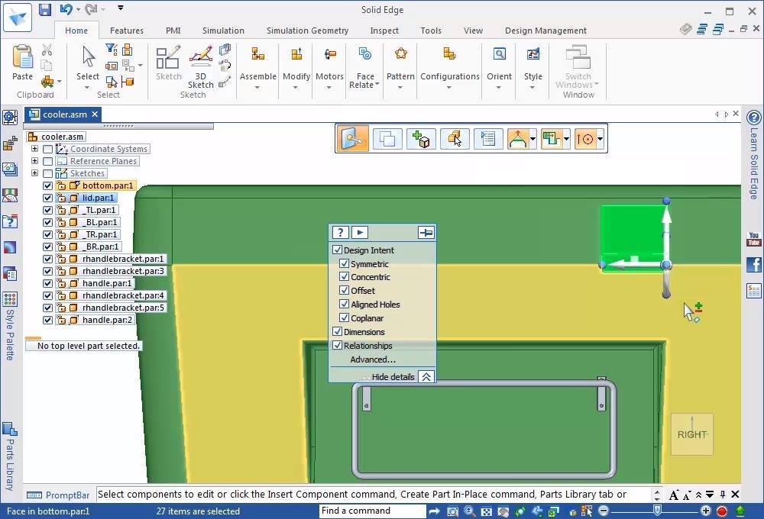Toggle the Symmetric checkbox
Image resolution: width=764 pixels, height=519 pixels.
344,263
